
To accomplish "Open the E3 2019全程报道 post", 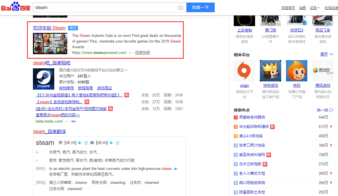I will pos(79,95).
